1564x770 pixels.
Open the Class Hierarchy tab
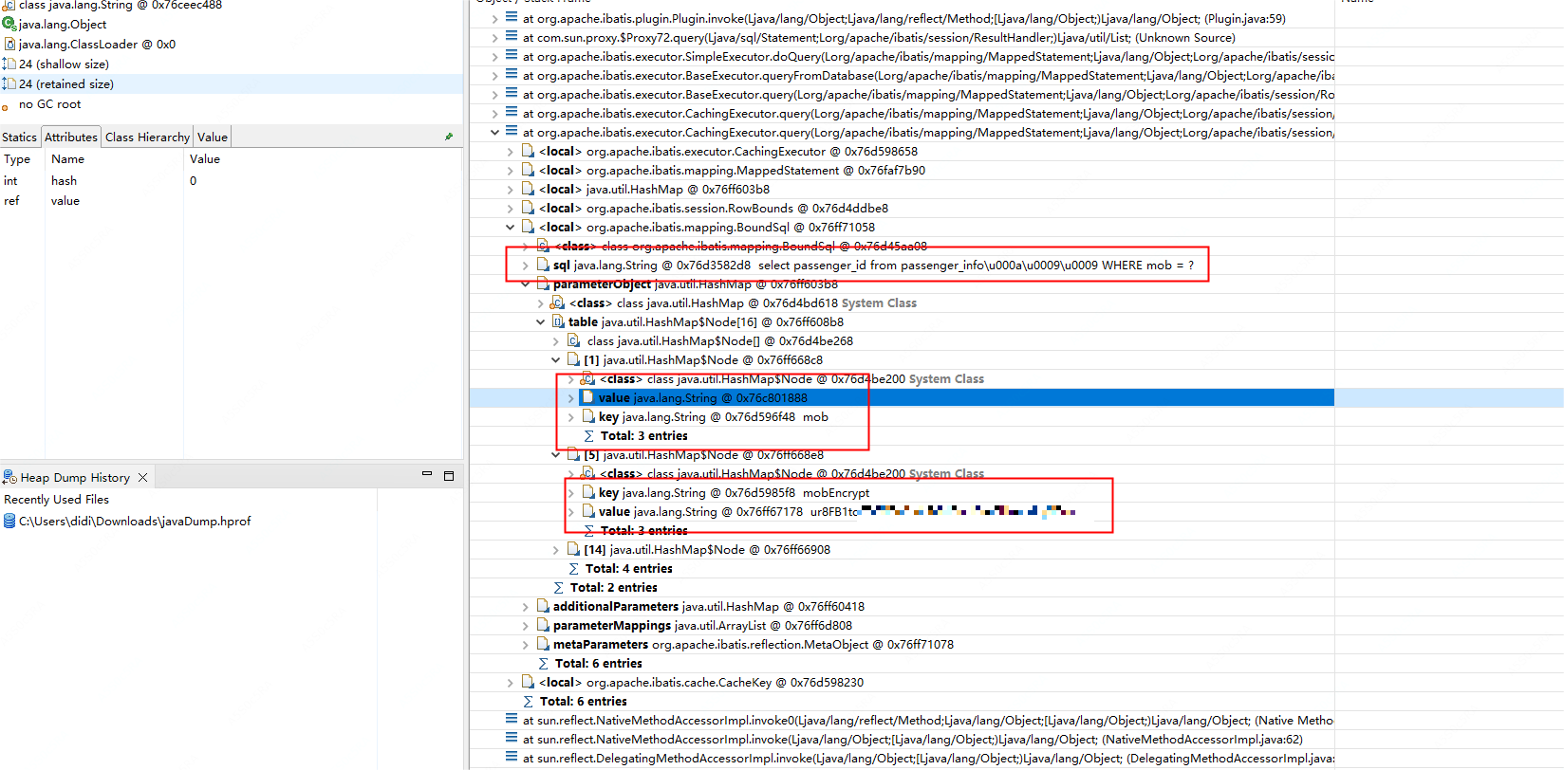147,137
